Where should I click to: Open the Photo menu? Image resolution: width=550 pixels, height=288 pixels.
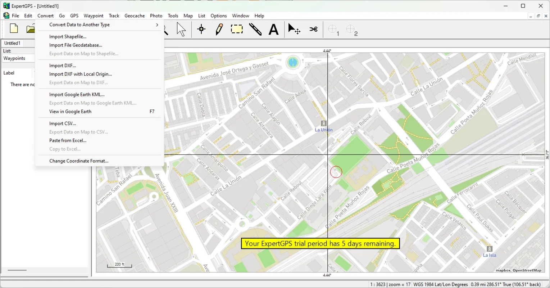(x=156, y=16)
